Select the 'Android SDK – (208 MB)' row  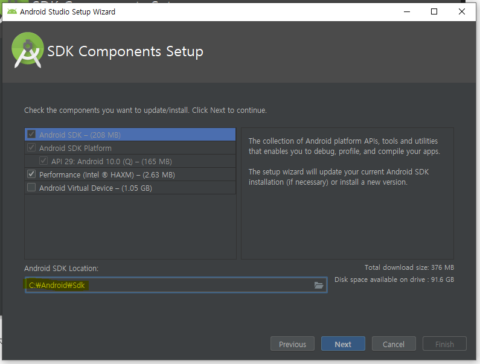pos(130,135)
